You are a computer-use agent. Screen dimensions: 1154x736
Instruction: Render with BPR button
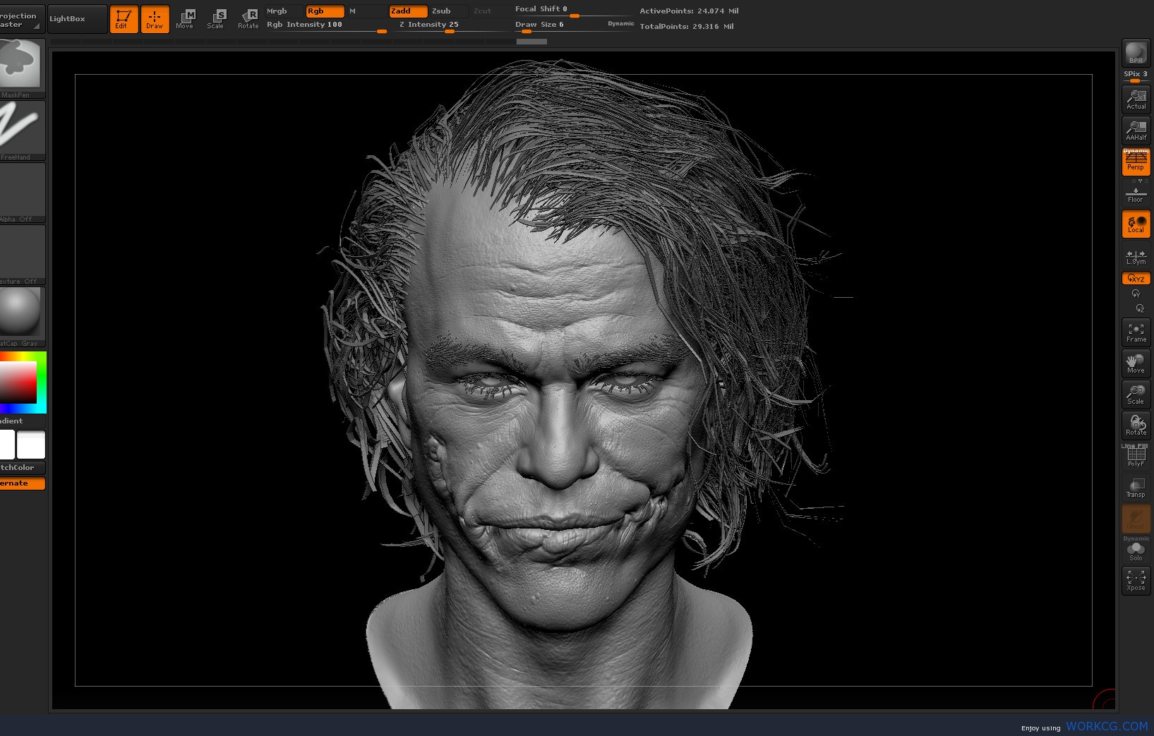[x=1136, y=53]
